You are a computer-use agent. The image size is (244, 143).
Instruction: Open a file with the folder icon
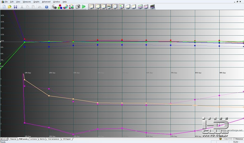10,7
